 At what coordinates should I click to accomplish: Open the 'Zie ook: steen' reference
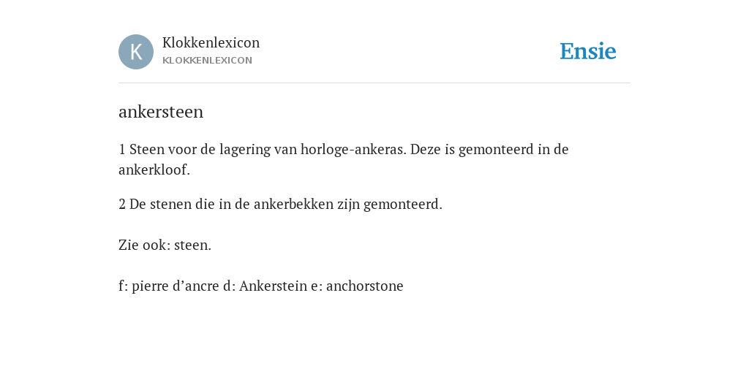[165, 245]
